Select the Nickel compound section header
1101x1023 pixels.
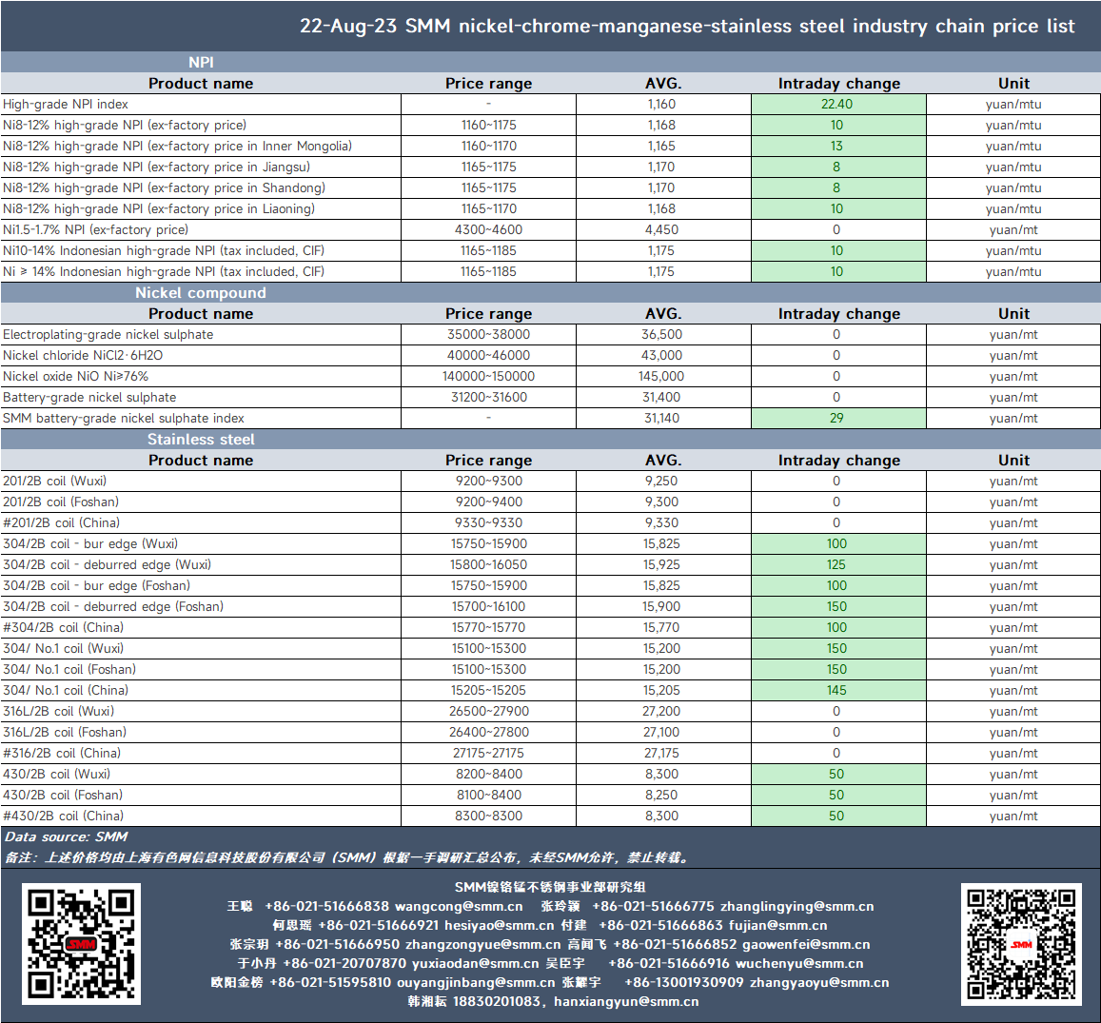(201, 293)
